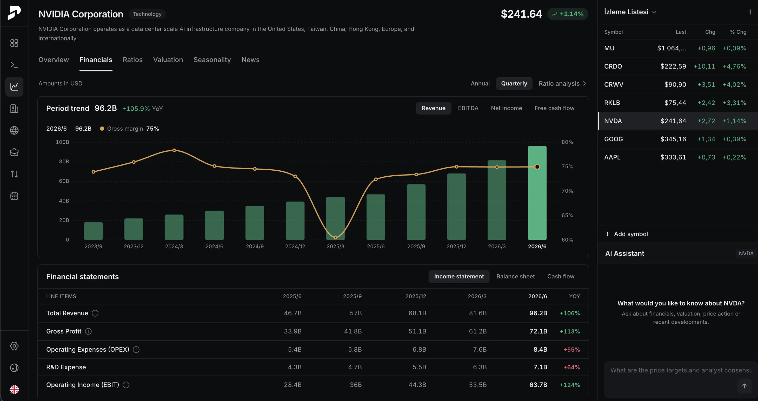This screenshot has height=401, width=758.
Task: Open Ratio analysis with chevron
Action: click(x=562, y=84)
